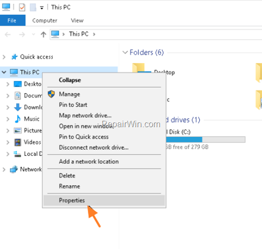The image size is (262, 249).
Task: Collapse the This PC tree node
Action: click(x=4, y=72)
